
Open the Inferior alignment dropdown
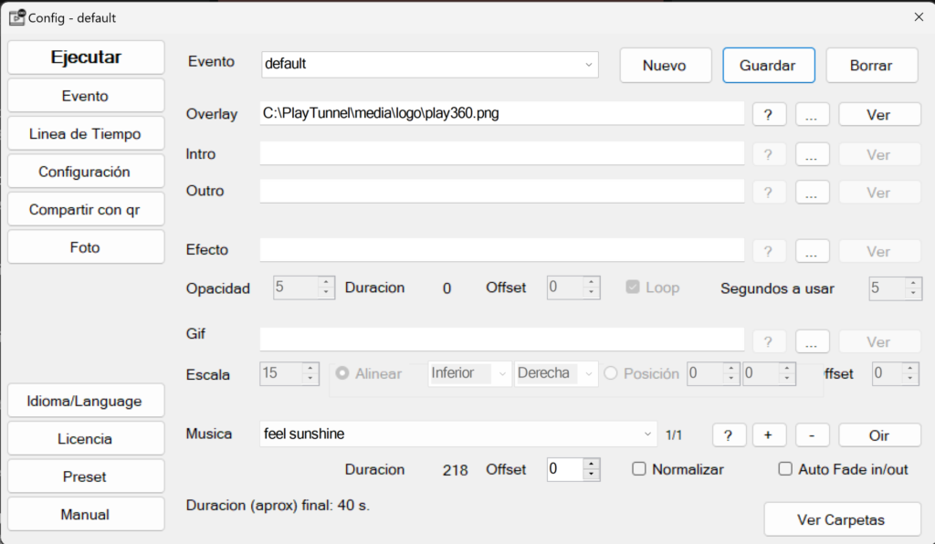click(x=501, y=374)
